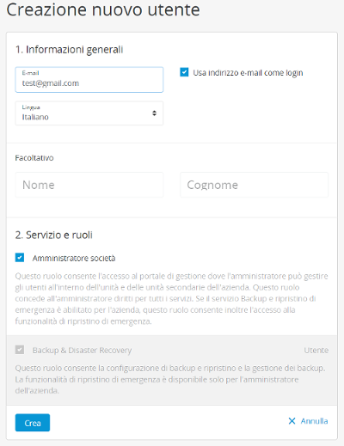
Task: Select the Italiano value in the Lingua field
Action: click(x=35, y=117)
